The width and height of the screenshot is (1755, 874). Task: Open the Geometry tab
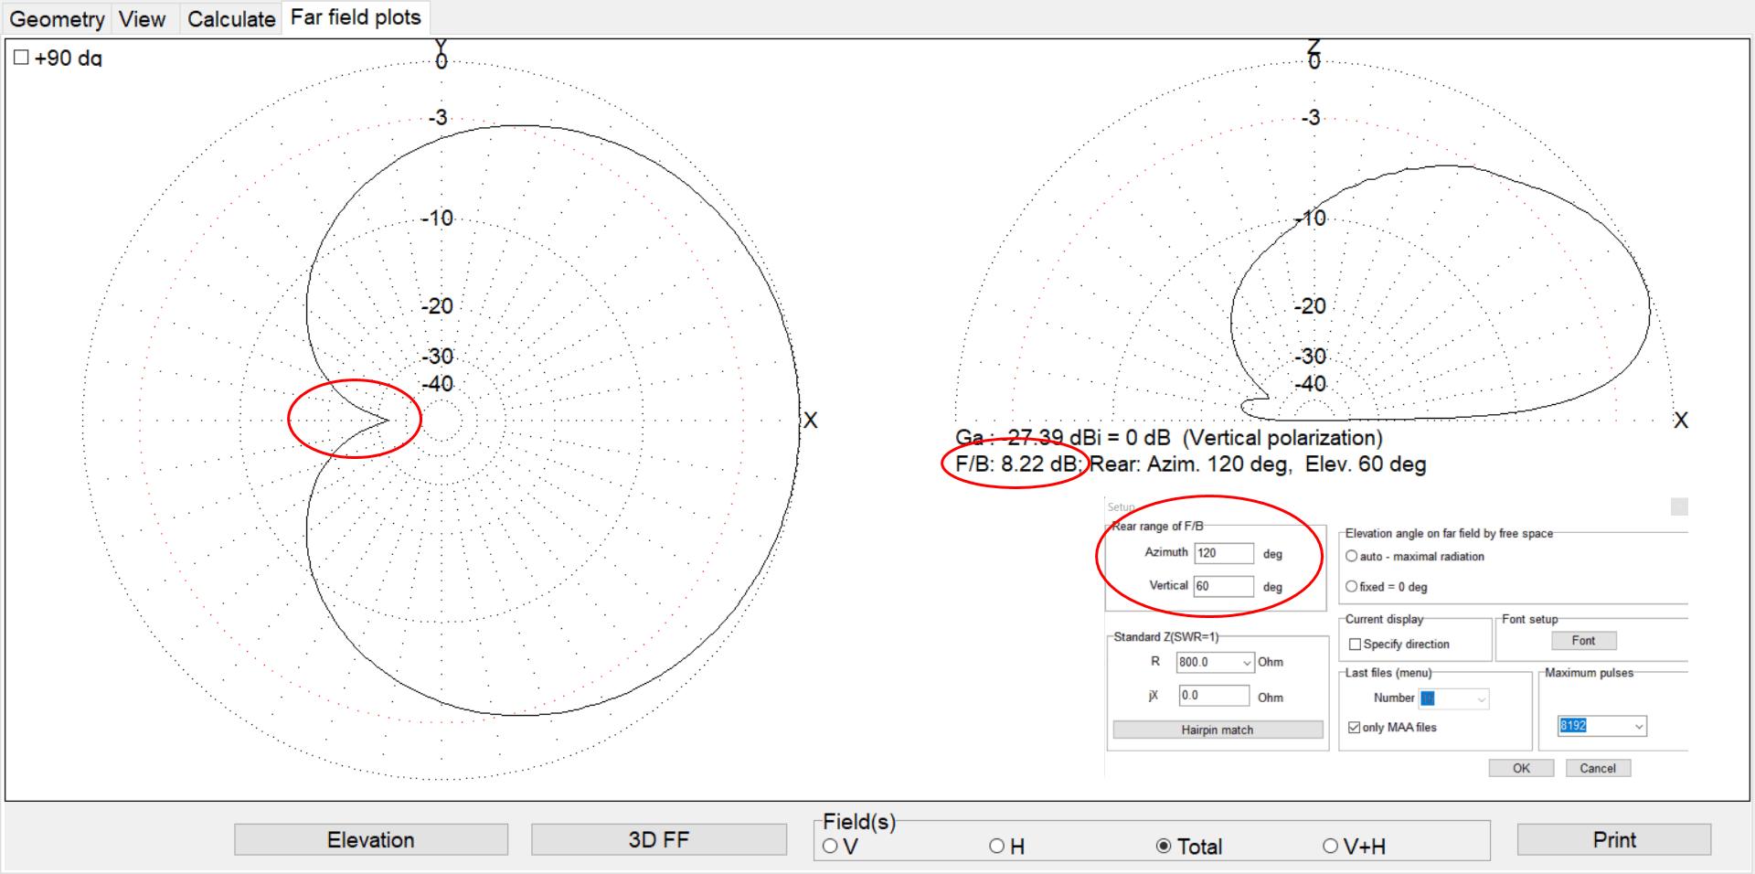[57, 19]
